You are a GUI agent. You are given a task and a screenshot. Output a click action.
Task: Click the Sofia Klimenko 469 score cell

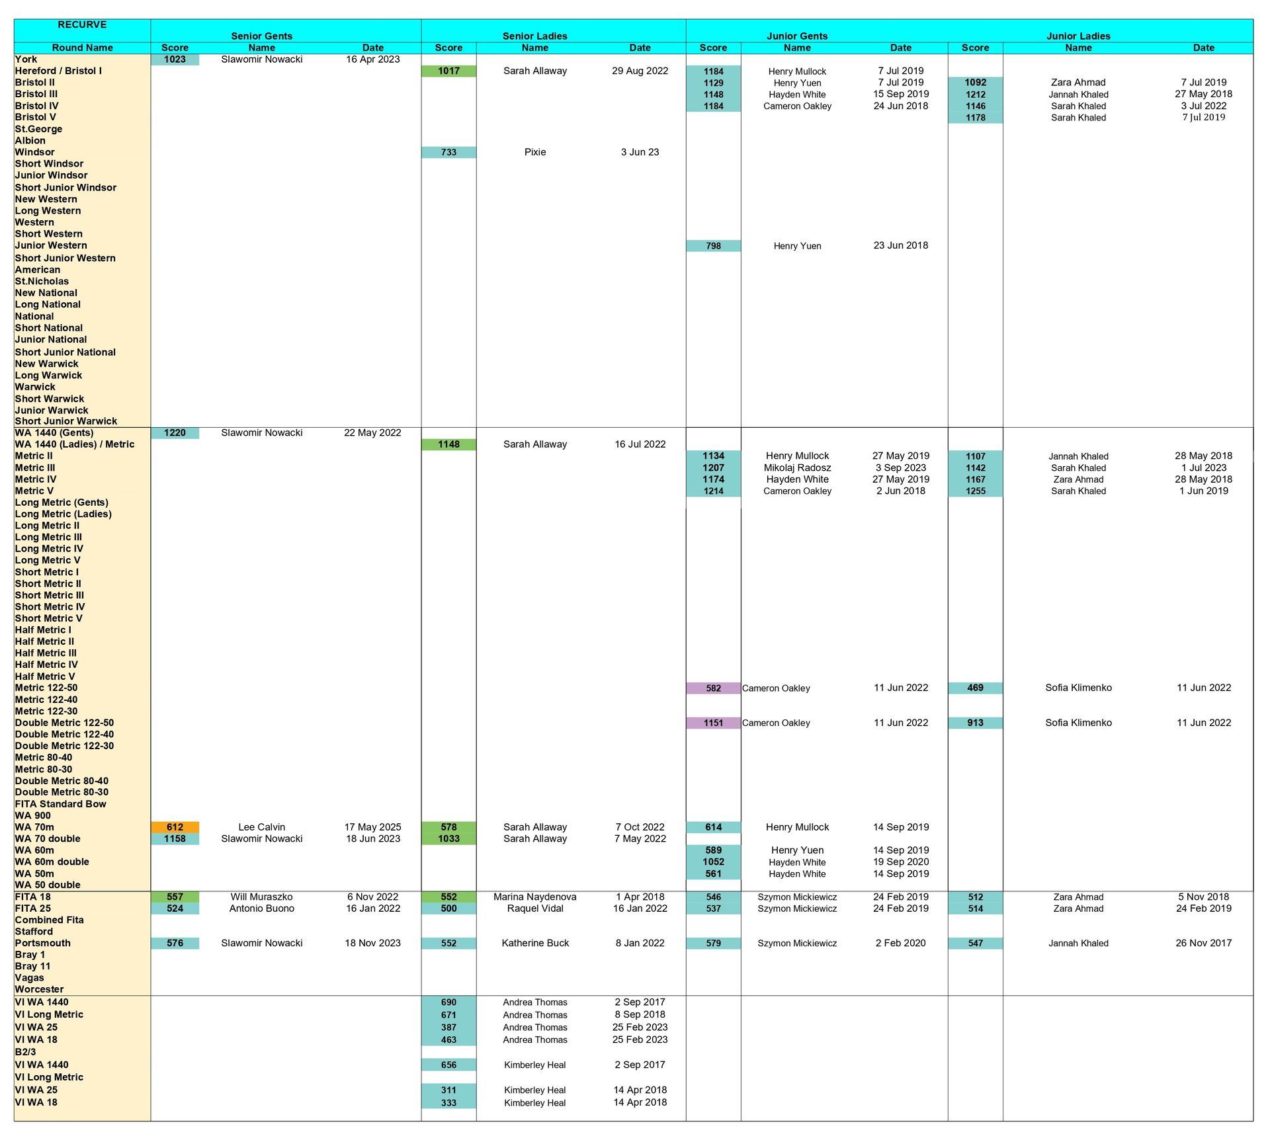[975, 688]
